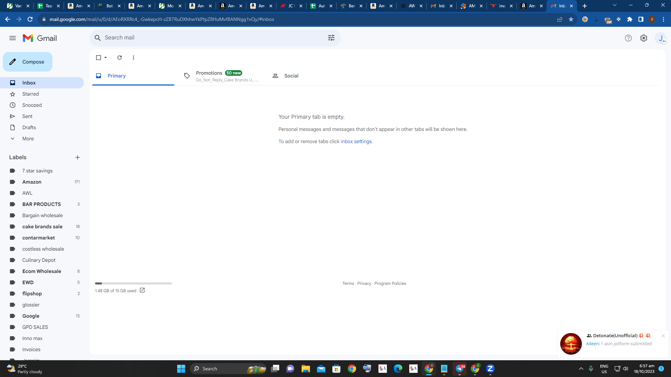The height and width of the screenshot is (377, 671).
Task: Open Drafts folder
Action: click(42, 127)
